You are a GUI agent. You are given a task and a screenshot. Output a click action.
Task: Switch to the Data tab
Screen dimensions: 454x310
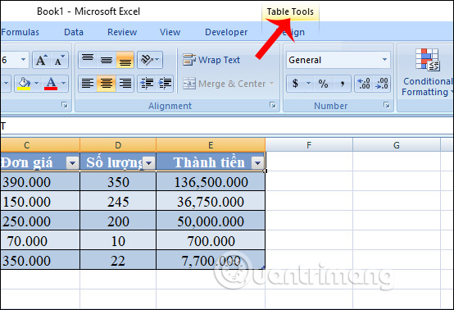pyautogui.click(x=74, y=32)
